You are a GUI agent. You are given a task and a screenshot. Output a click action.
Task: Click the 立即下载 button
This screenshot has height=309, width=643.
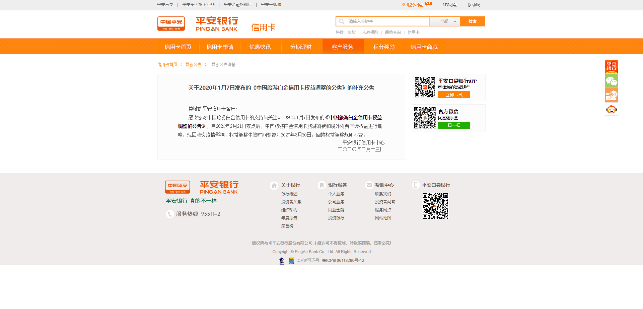click(454, 95)
